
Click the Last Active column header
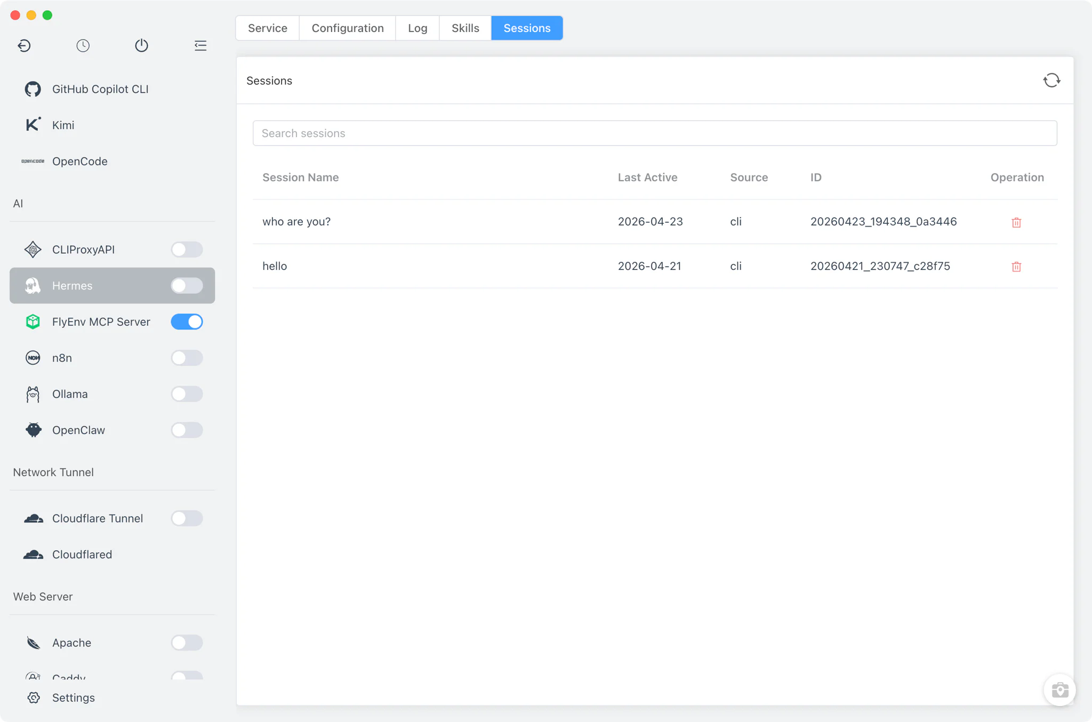click(x=648, y=177)
